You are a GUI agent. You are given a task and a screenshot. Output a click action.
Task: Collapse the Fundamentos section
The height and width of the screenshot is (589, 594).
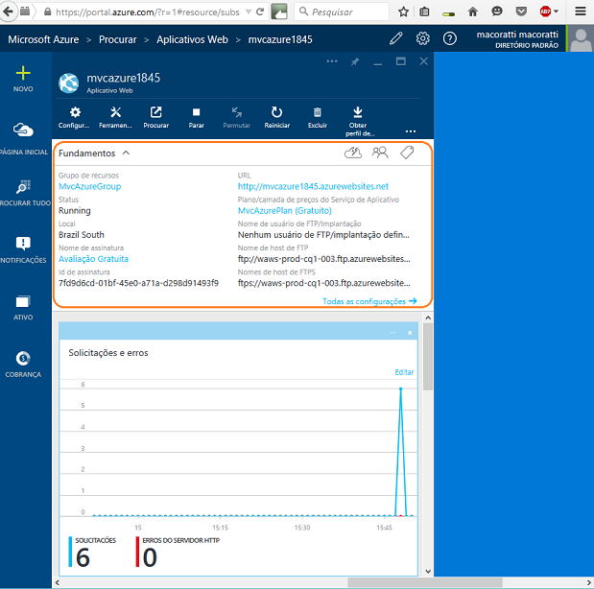click(126, 153)
